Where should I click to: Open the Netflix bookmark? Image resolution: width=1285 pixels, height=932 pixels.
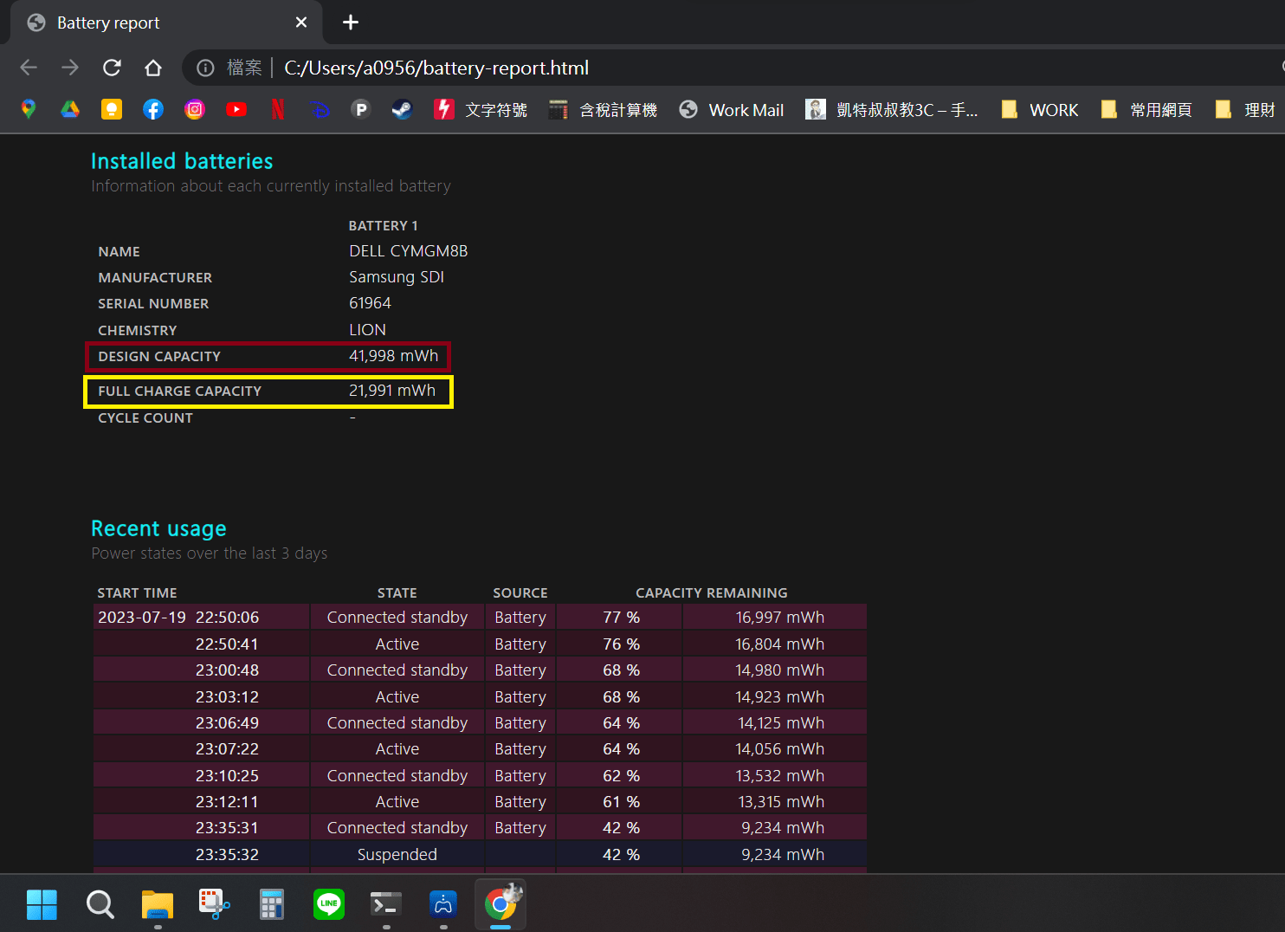[278, 109]
